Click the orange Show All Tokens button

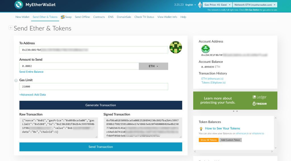[x=209, y=140]
